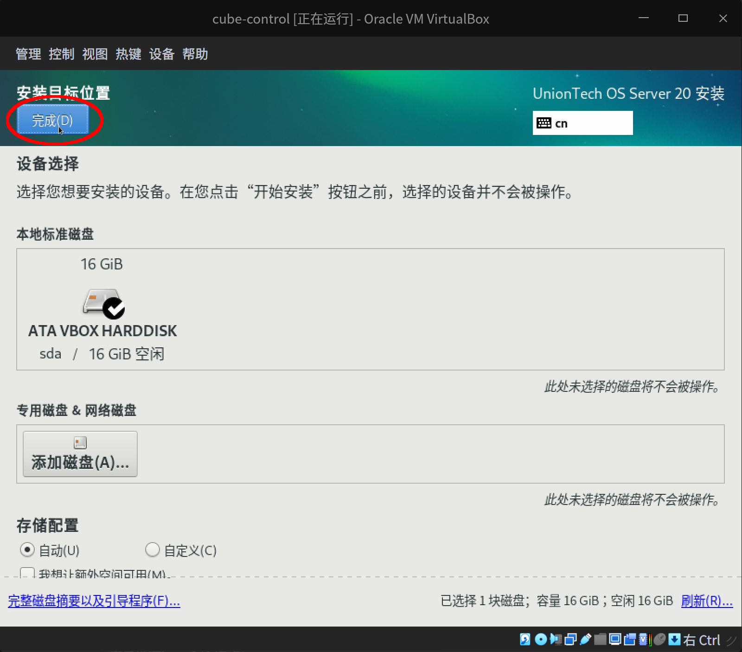Click the USB devices icon in status bar
Viewport: 742px width, 652px height.
[585, 640]
